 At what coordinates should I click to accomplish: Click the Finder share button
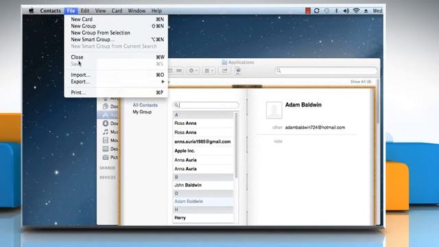tap(224, 71)
